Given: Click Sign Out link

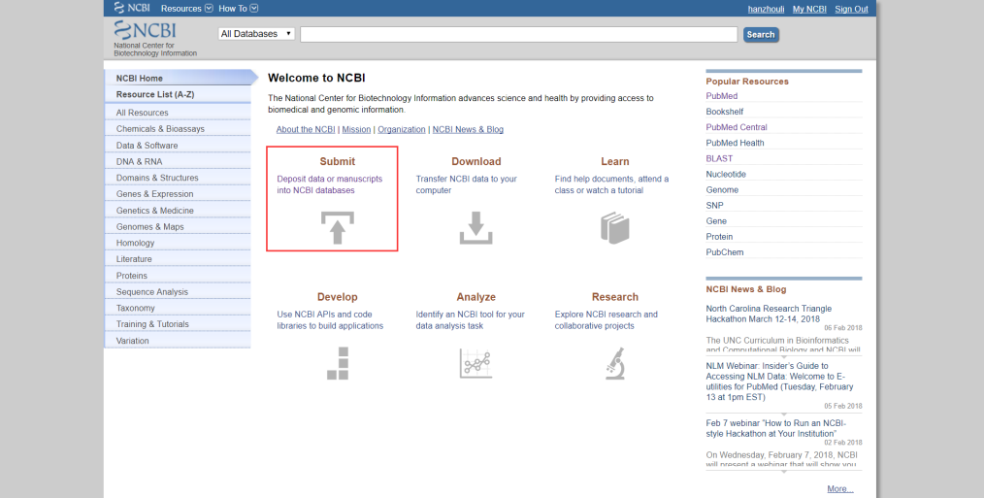Looking at the screenshot, I should click(x=851, y=9).
